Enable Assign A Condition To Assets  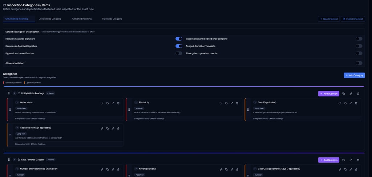[x=359, y=46]
